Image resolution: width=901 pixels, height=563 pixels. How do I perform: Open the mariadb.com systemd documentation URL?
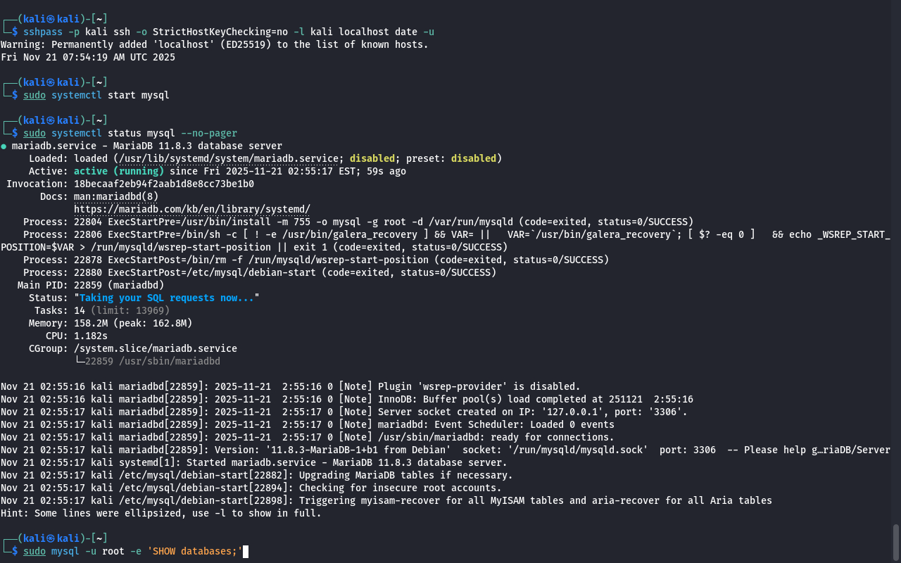(x=191, y=209)
